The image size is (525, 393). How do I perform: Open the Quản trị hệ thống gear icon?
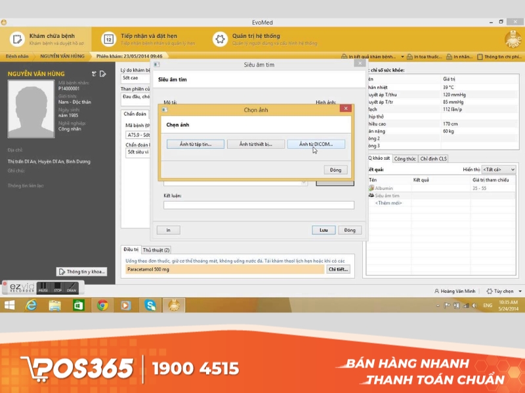point(220,39)
